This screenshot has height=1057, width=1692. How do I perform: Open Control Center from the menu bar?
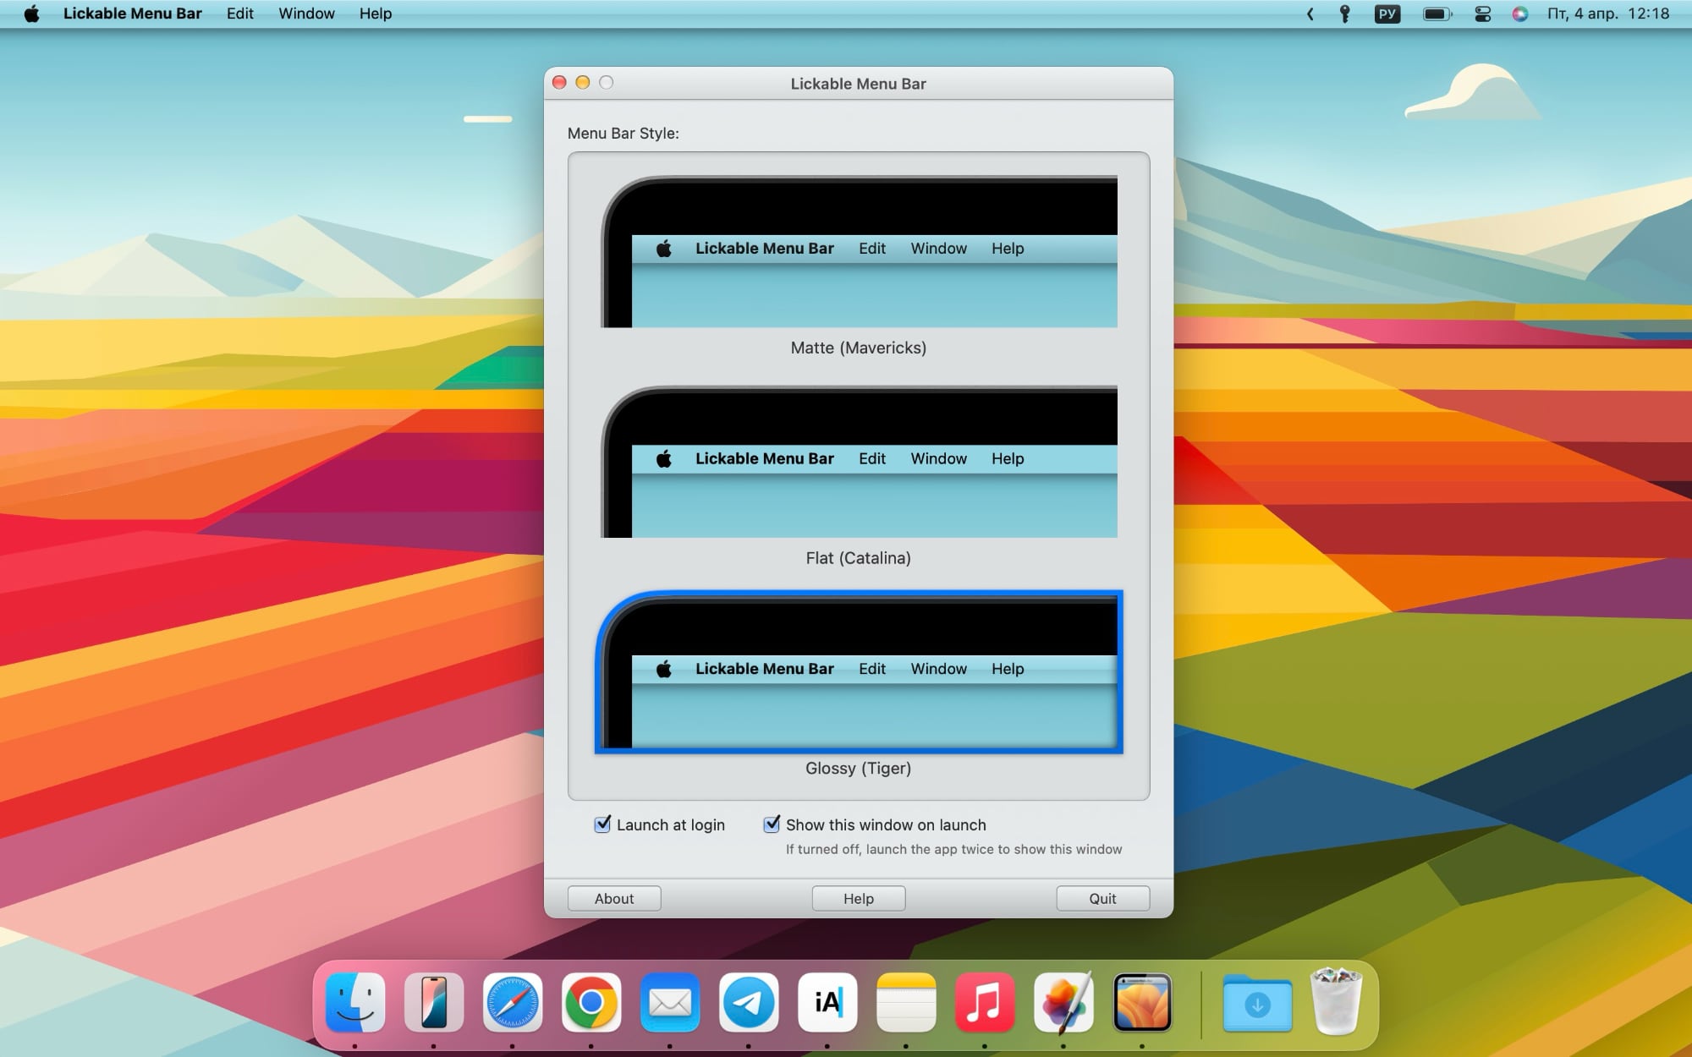coord(1483,14)
